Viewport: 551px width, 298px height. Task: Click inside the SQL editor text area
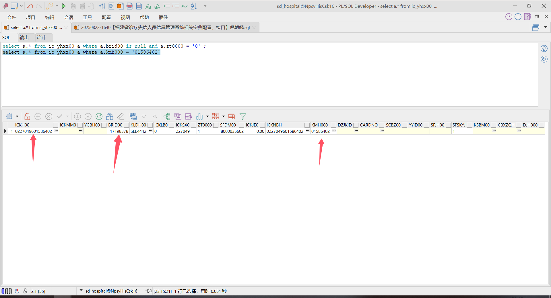tap(270, 75)
